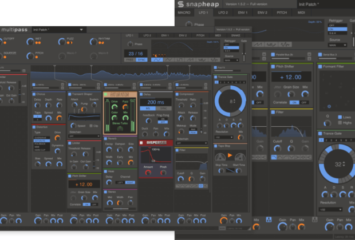This screenshot has height=240, width=355.
Task: Enable Highs checkbox in Formant Filter
Action: [x=340, y=123]
